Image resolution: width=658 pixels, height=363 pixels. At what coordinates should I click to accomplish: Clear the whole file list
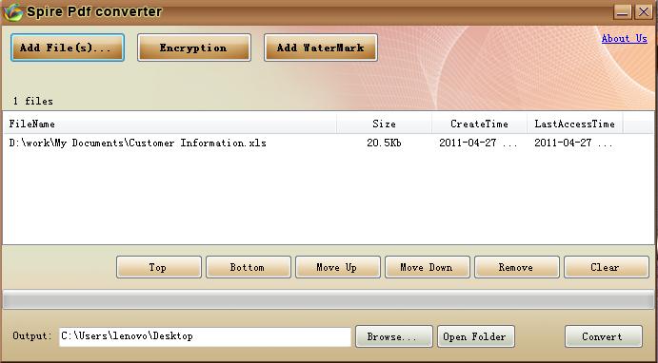(607, 267)
